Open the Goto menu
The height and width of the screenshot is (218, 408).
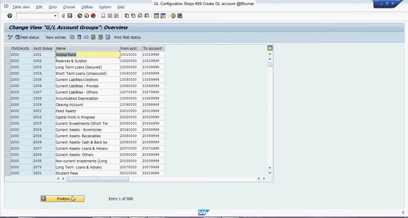pyautogui.click(x=53, y=7)
